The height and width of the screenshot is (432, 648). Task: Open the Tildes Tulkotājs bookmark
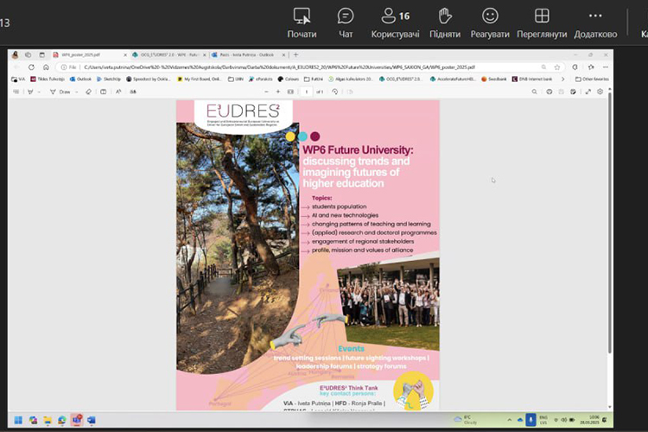[48, 79]
